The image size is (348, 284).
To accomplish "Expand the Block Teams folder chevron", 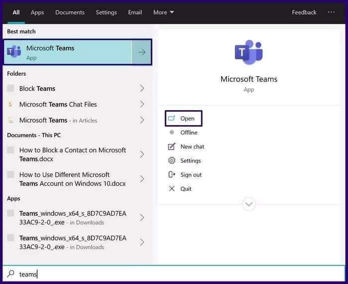I will tap(142, 89).
